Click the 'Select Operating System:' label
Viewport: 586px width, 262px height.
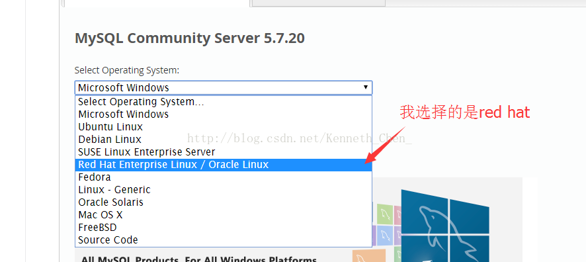127,70
